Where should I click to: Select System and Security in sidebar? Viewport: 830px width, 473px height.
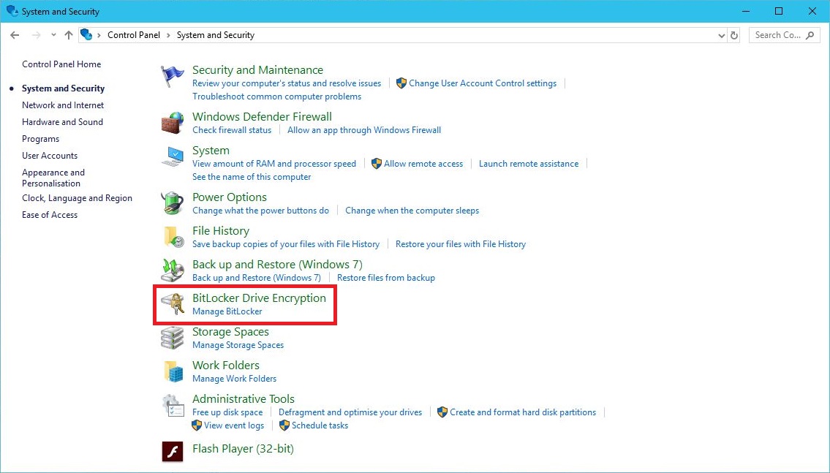click(63, 88)
